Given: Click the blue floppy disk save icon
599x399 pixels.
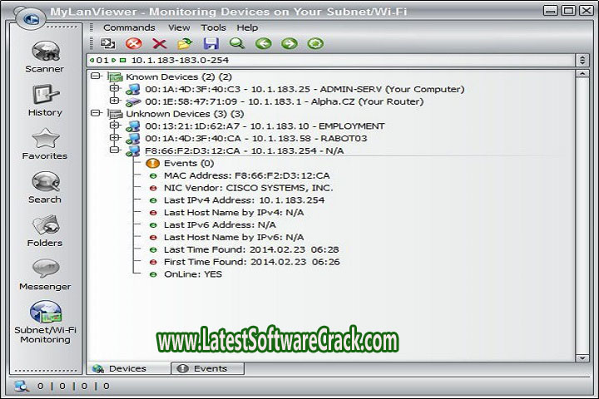Looking at the screenshot, I should tap(211, 43).
